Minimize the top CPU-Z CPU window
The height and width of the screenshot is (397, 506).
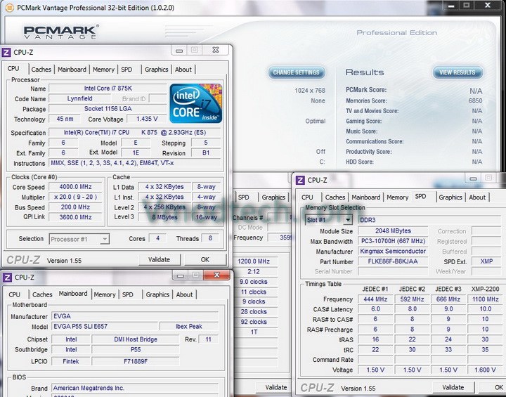point(179,51)
